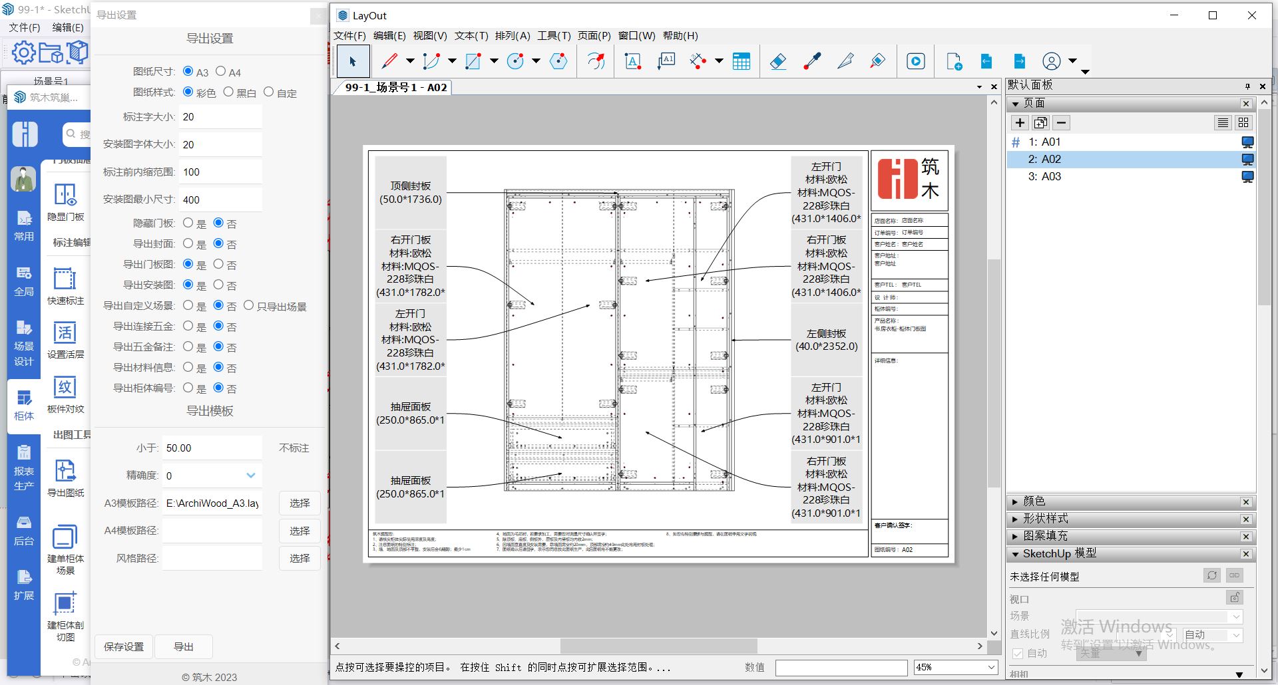1278x685 pixels.
Task: Click the 导出 button
Action: tap(183, 646)
